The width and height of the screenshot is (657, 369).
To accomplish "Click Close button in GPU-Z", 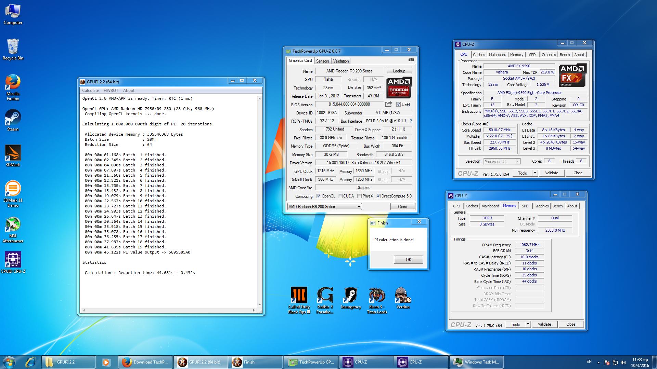I will [402, 207].
